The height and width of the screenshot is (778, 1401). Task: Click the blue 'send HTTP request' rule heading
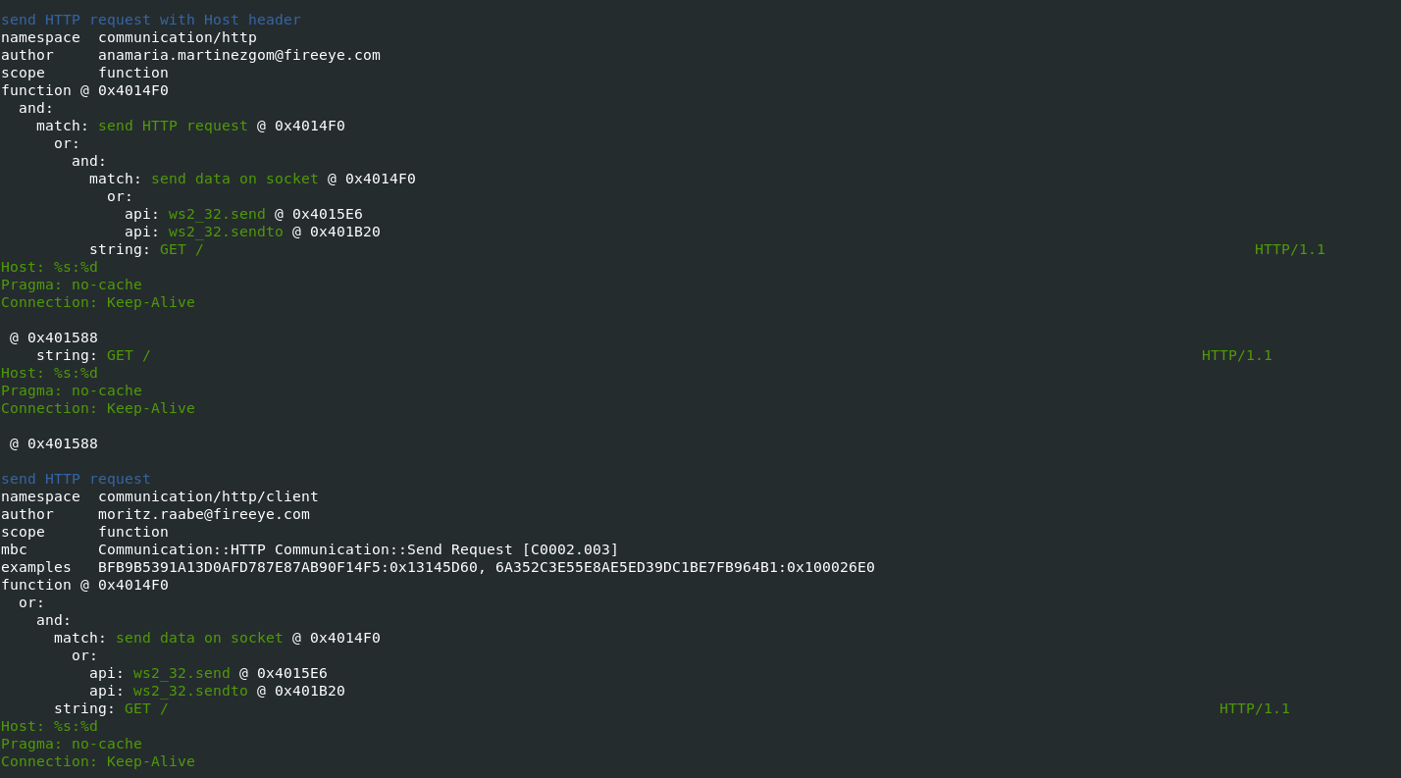tap(76, 479)
